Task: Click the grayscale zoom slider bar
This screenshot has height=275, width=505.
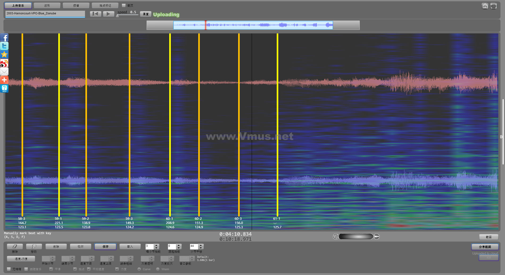Action: tap(356, 237)
